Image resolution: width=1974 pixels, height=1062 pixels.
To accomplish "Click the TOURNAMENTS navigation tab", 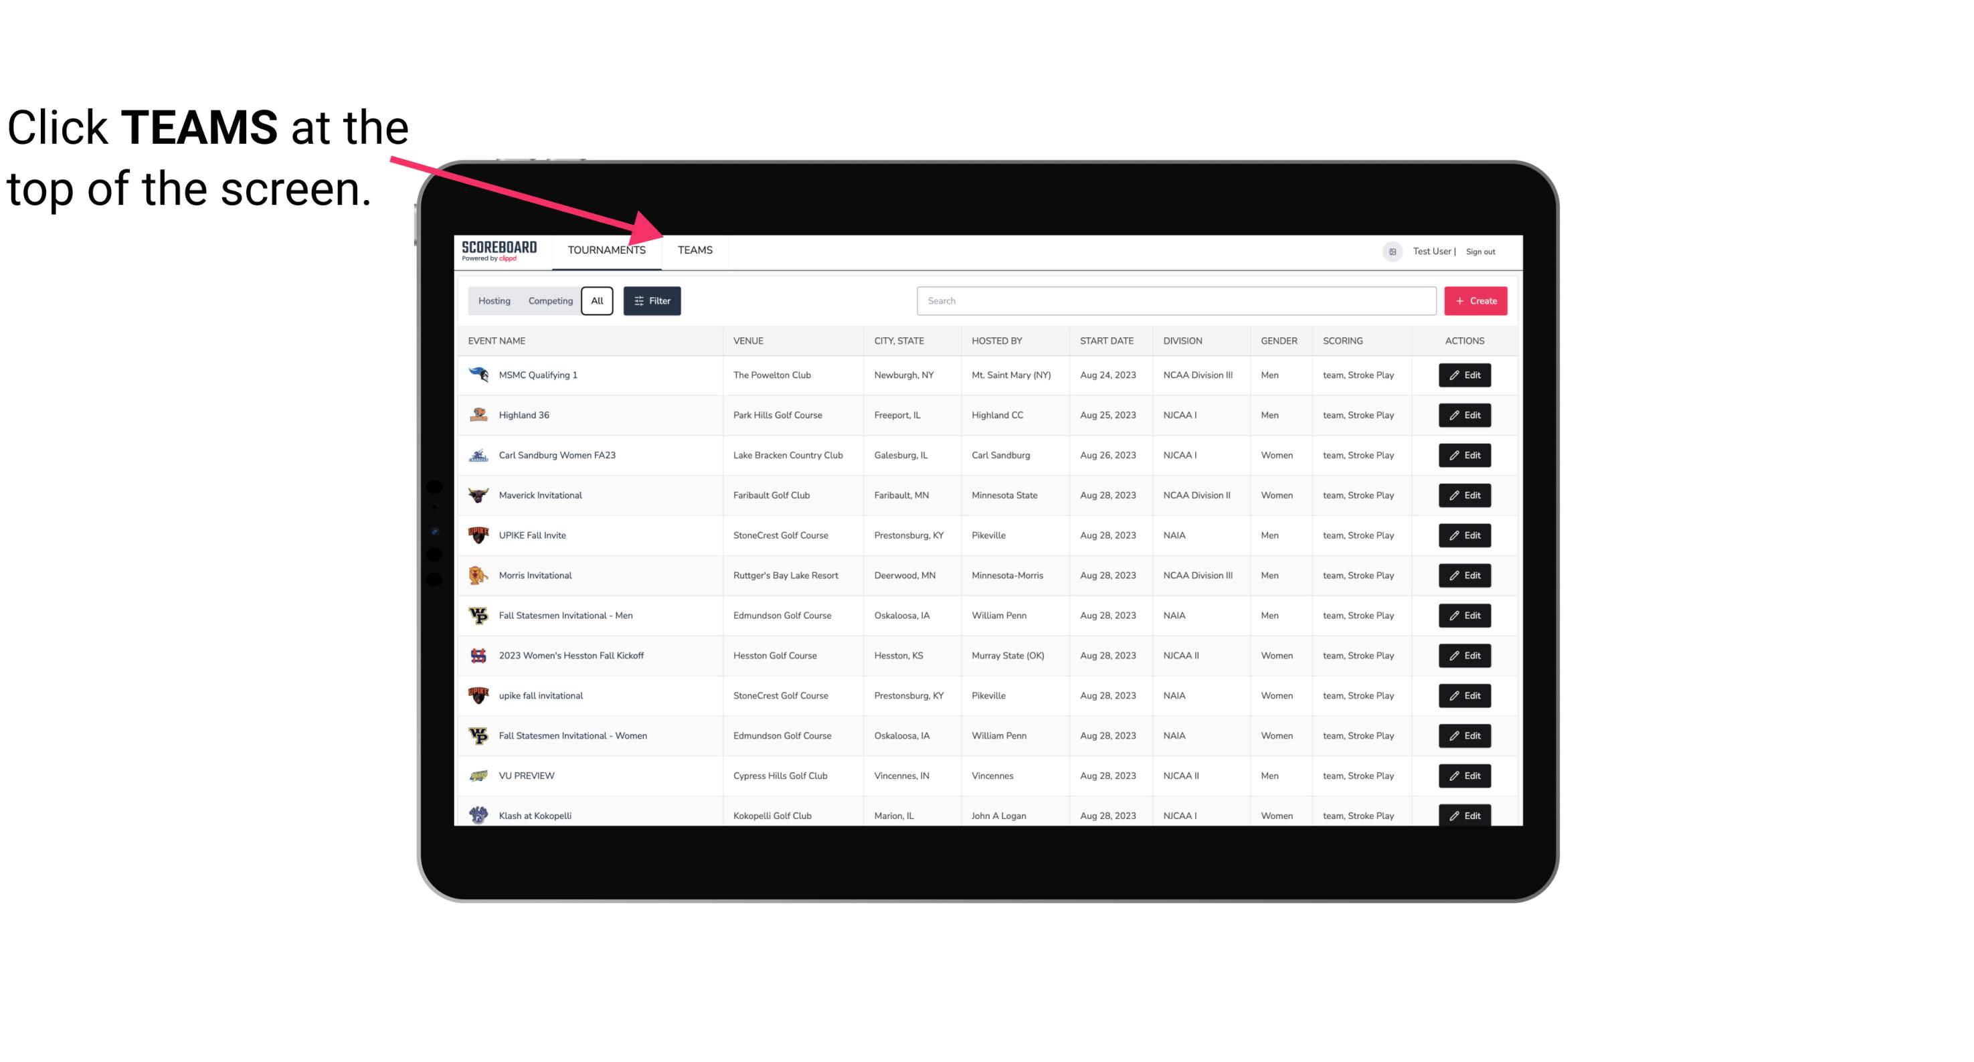I will tap(606, 251).
